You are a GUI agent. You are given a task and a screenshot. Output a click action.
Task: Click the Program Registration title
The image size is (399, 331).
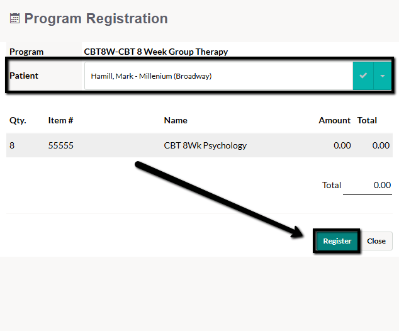[96, 19]
